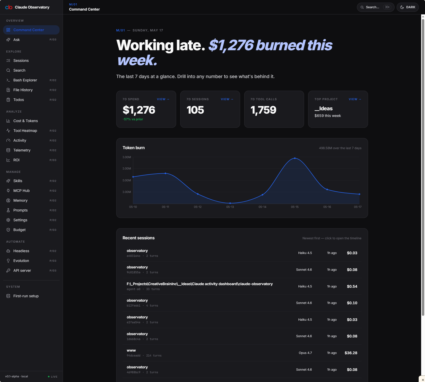Open the Sessions menu item
425x382 pixels.
[x=31, y=61]
